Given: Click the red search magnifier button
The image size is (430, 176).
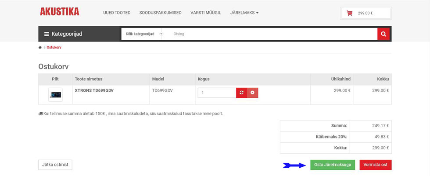Looking at the screenshot, I should (383, 34).
